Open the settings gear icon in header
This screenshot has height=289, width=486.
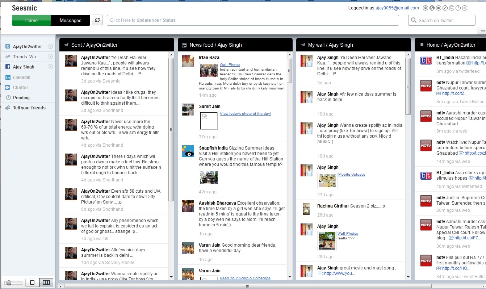click(426, 8)
